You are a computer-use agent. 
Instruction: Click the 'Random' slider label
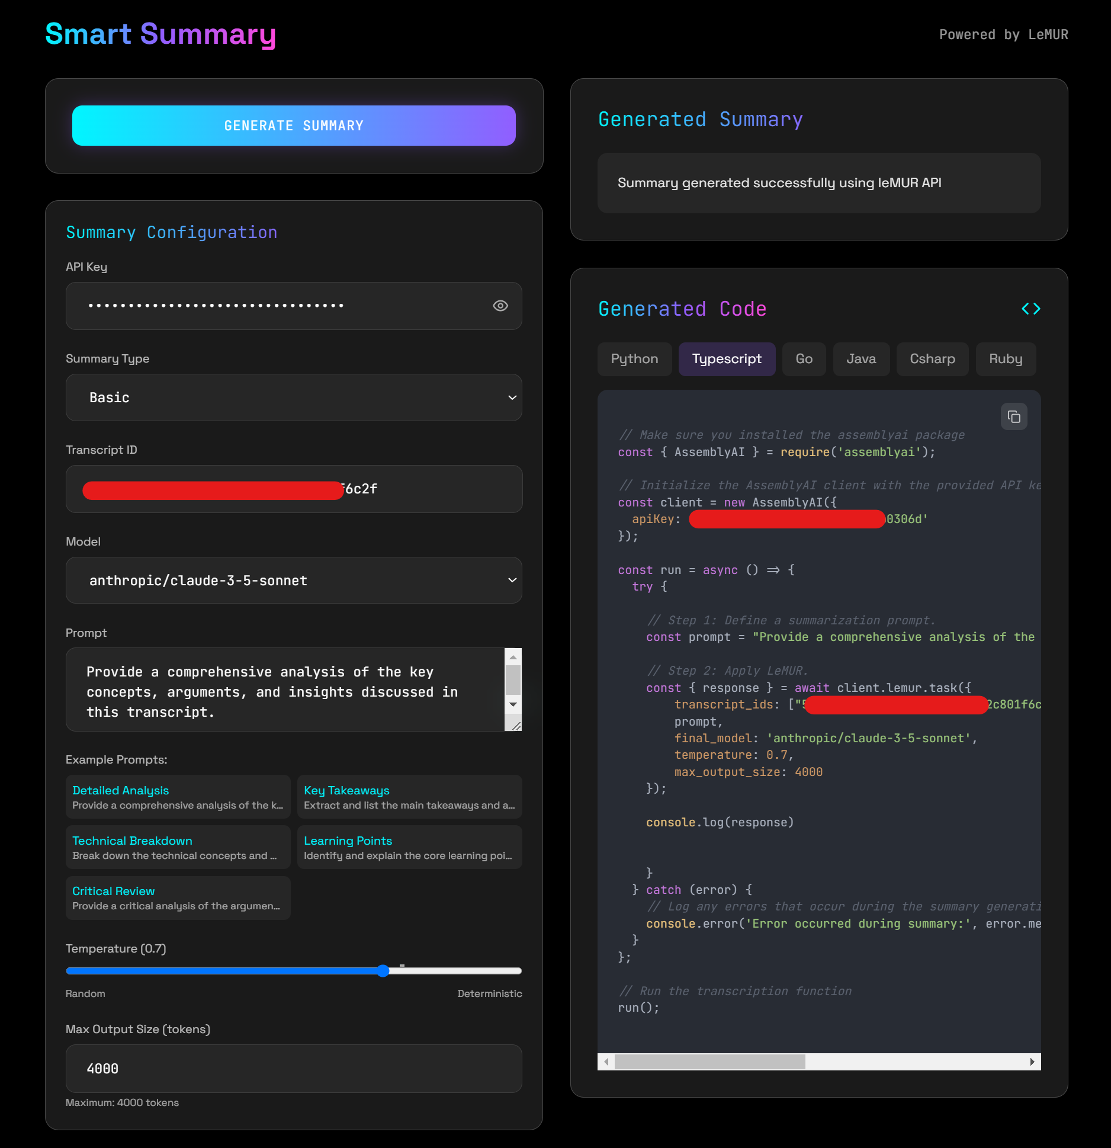pyautogui.click(x=85, y=993)
